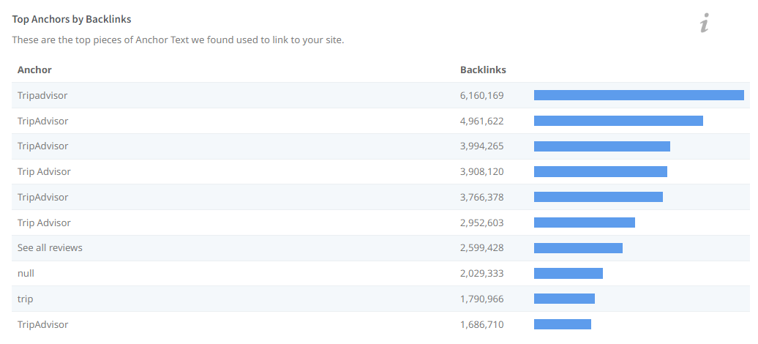Click the backlink count 6,160,169
This screenshot has width=758, height=344.
pyautogui.click(x=481, y=95)
